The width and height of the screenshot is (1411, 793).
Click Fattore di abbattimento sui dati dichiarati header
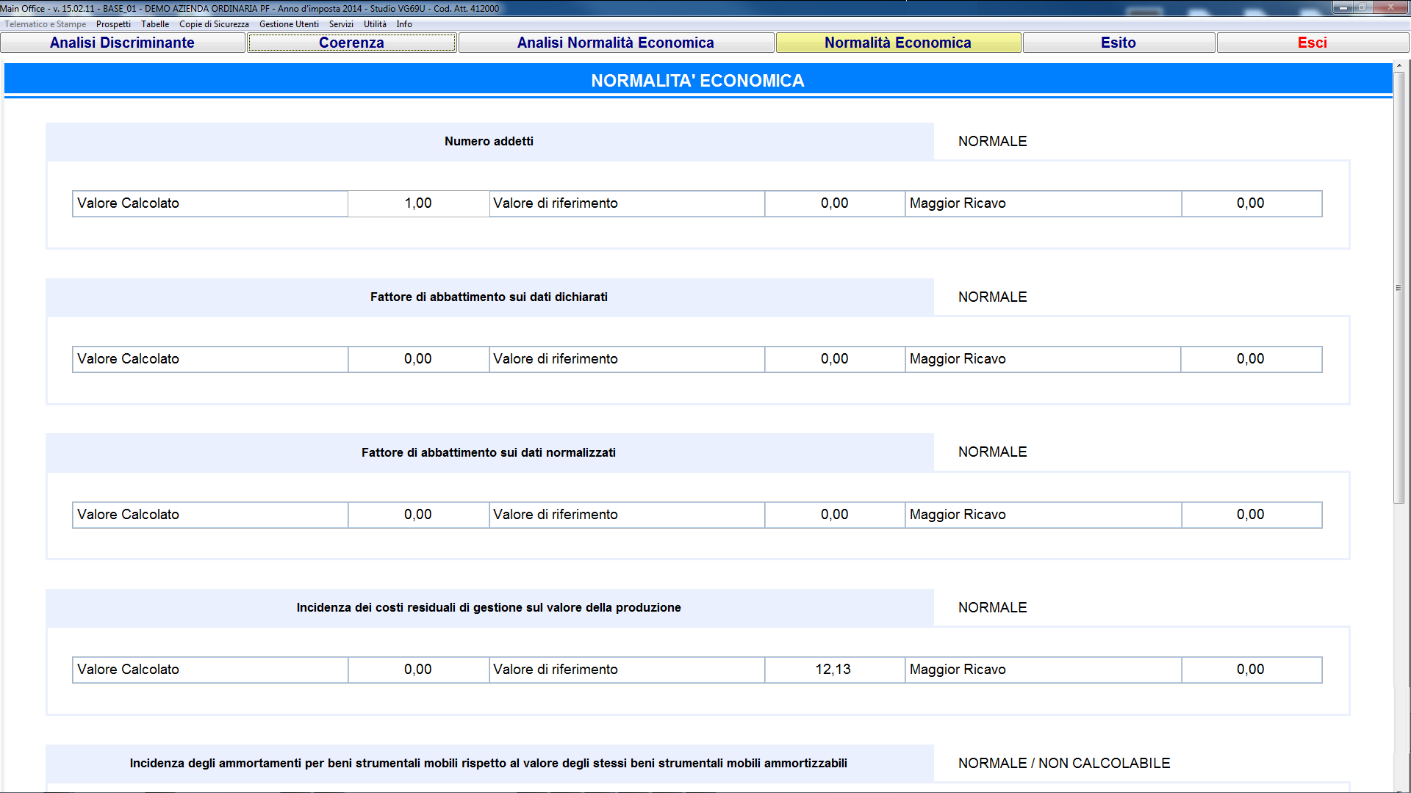coord(489,297)
